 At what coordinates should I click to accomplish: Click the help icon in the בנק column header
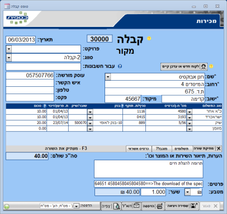pos(122,106)
